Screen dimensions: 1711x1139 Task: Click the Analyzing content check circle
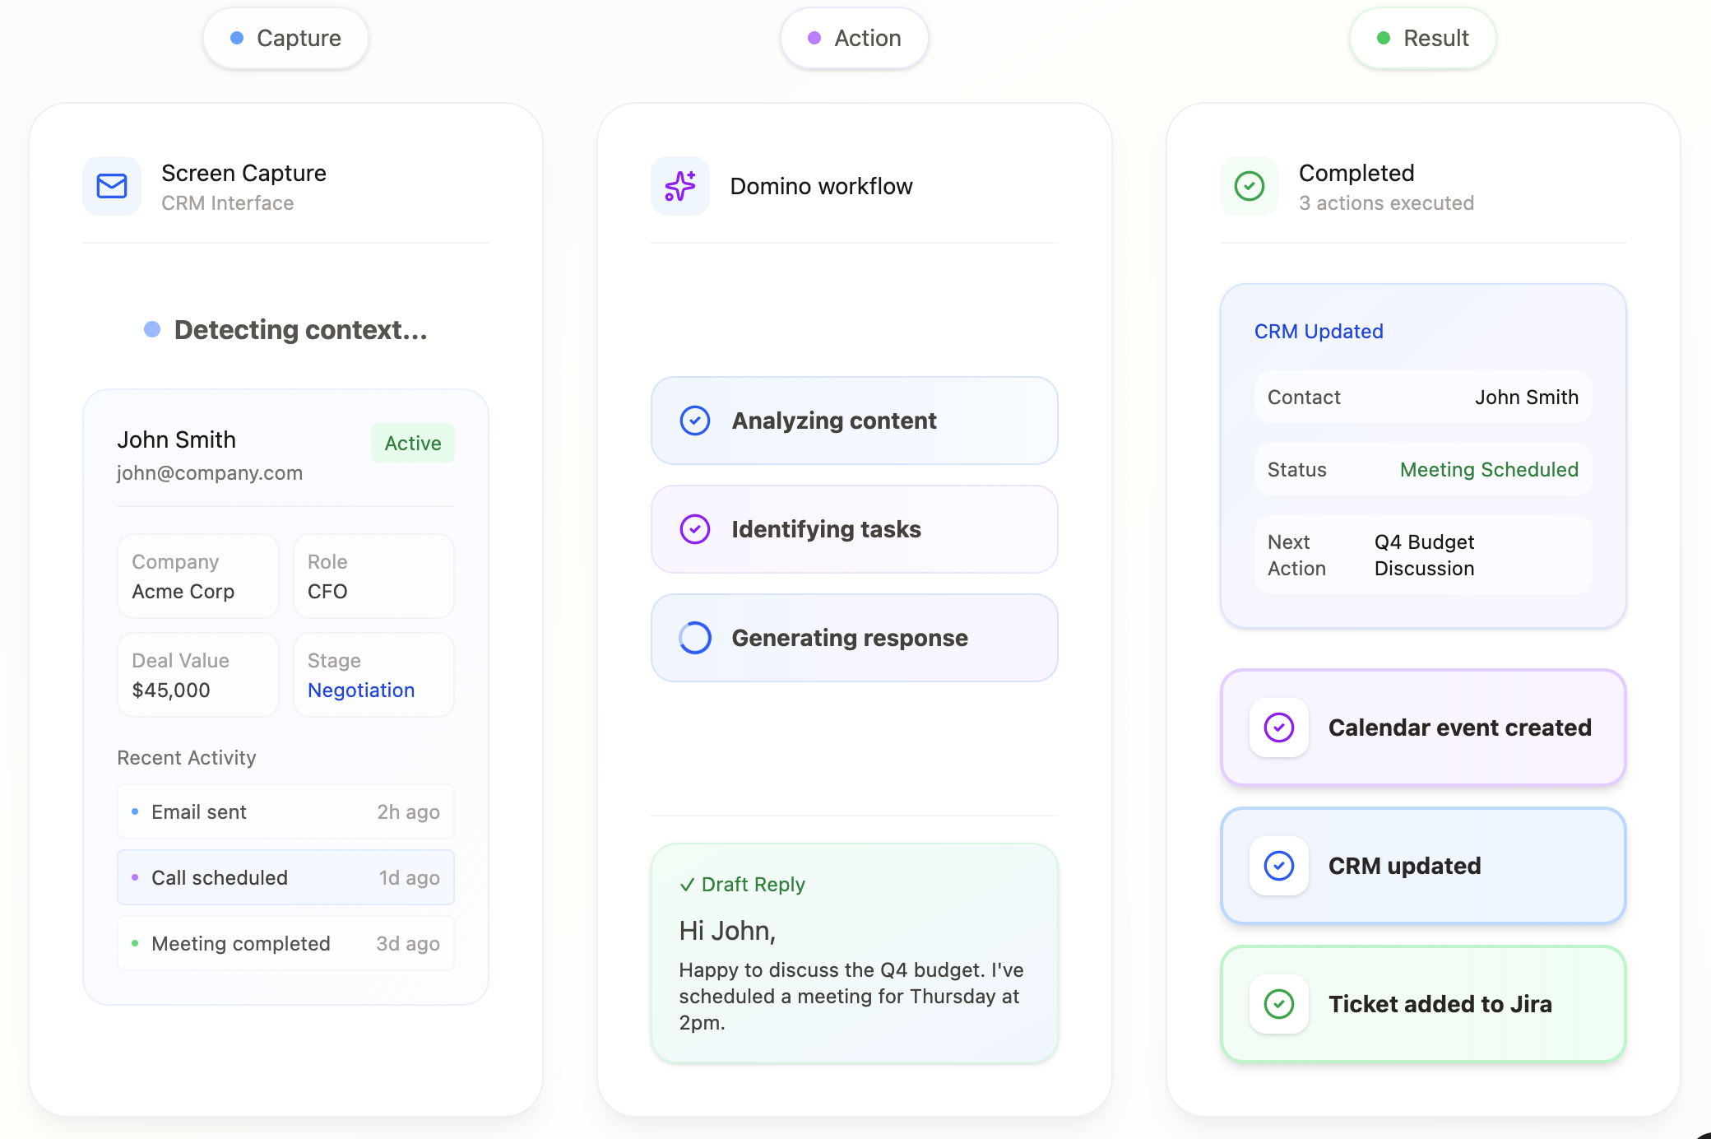pos(695,421)
